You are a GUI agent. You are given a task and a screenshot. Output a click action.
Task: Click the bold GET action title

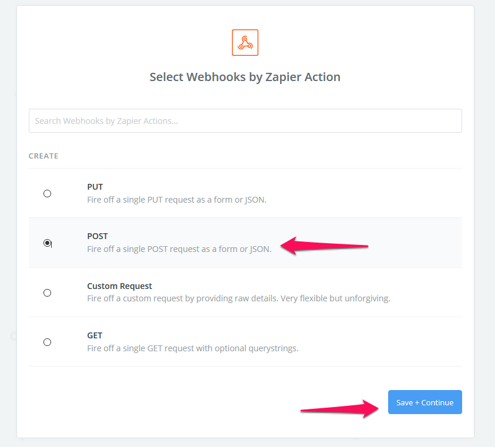(95, 335)
